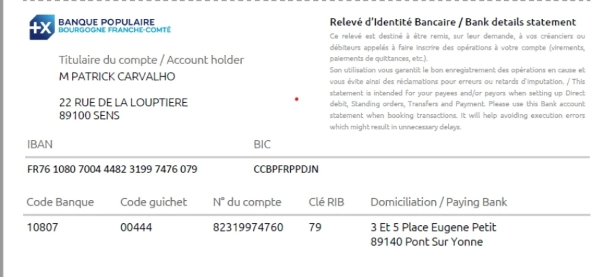Click the Bourgogne Franche-Comté text
The height and width of the screenshot is (277, 615).
click(x=114, y=30)
